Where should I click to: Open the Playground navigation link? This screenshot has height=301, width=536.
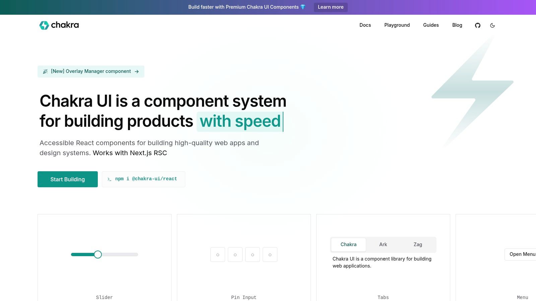(x=397, y=25)
